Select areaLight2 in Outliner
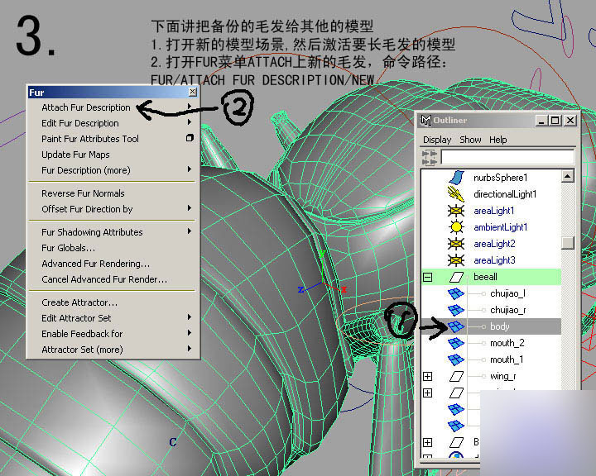The width and height of the screenshot is (596, 476). (494, 244)
